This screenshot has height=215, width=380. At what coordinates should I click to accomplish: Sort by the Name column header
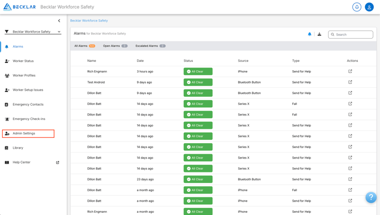coord(92,61)
